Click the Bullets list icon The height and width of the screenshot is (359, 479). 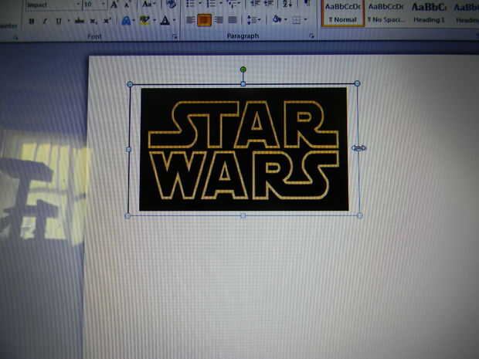coord(190,4)
